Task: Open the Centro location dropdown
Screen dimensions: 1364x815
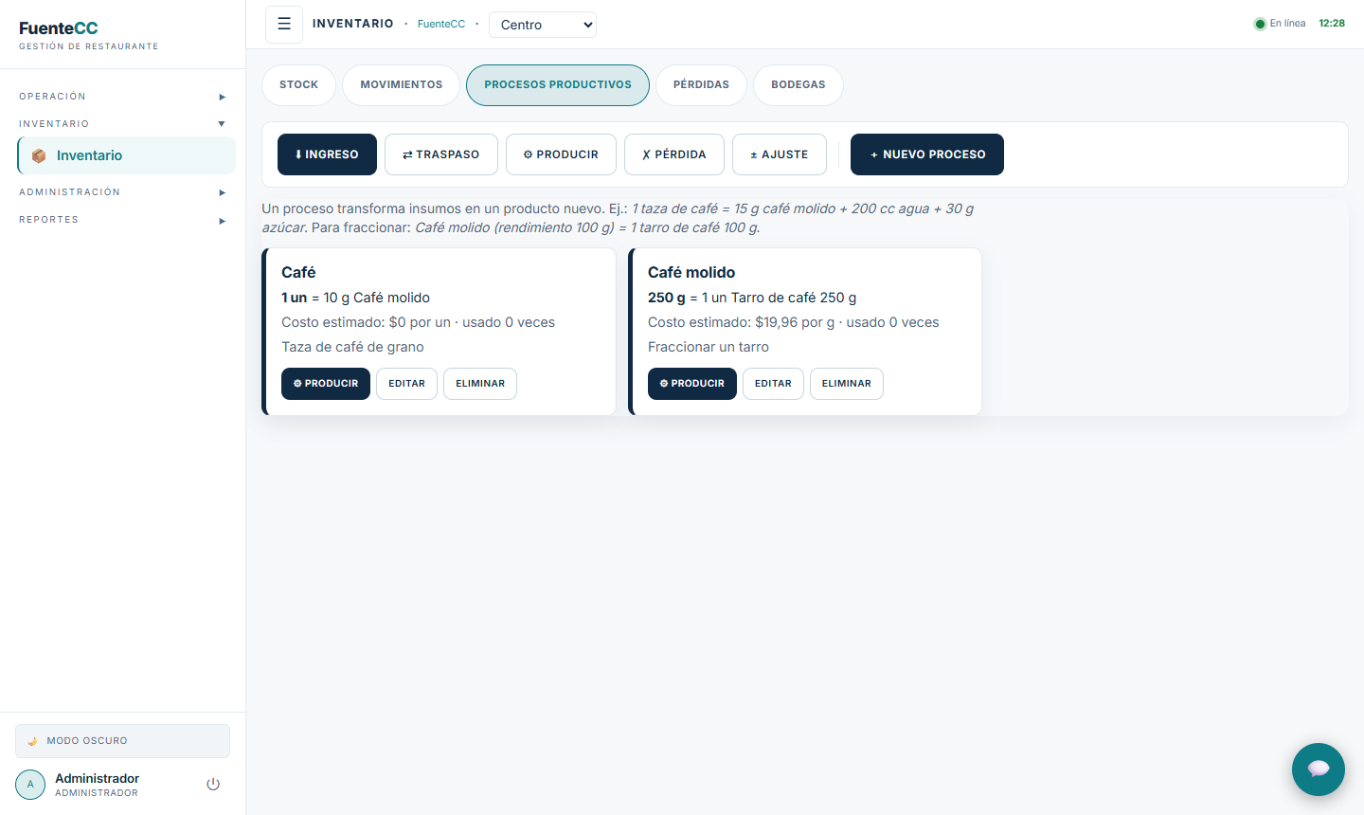Action: click(543, 25)
